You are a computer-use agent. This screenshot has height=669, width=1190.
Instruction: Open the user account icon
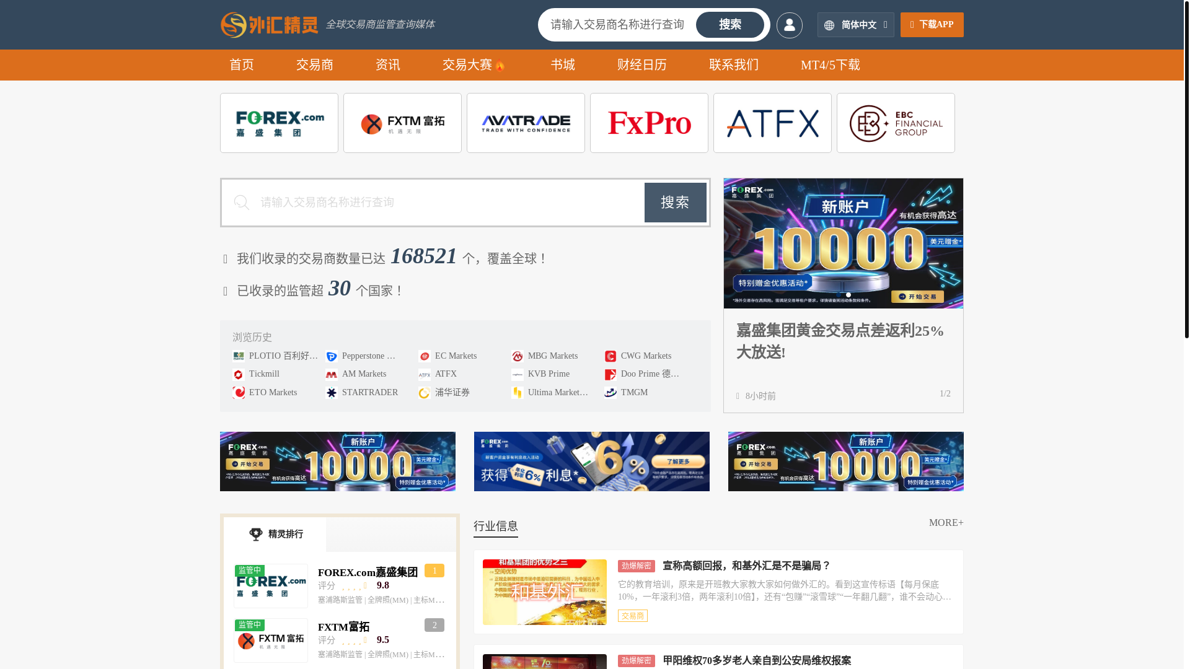(789, 25)
